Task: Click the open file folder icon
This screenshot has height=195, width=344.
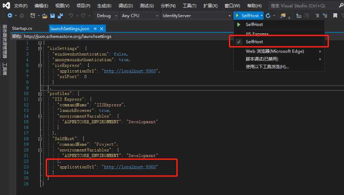Action: pos(45,16)
